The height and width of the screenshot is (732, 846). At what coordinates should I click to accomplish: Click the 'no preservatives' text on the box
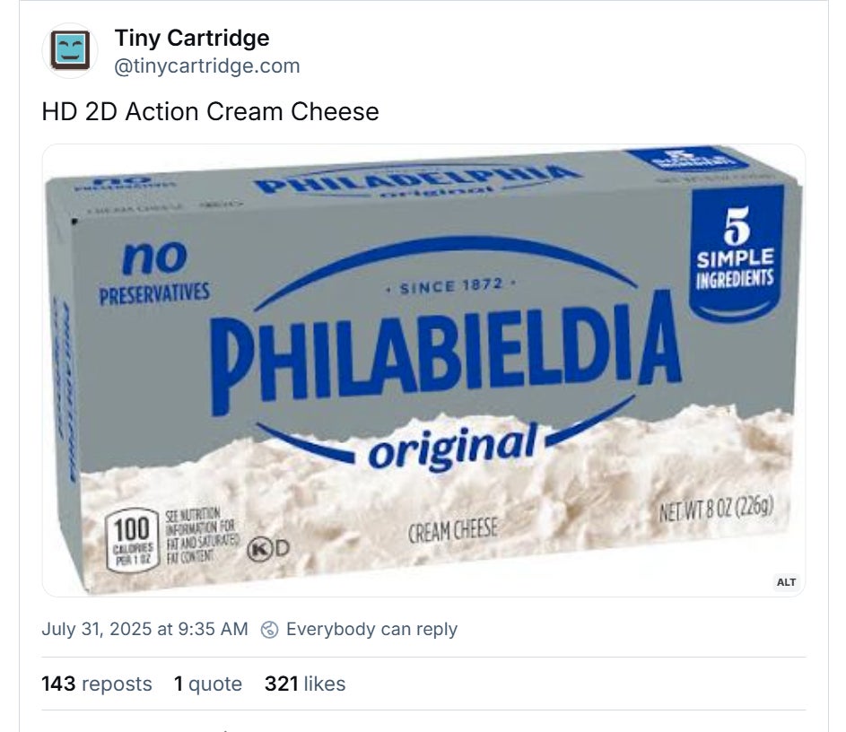click(x=154, y=274)
